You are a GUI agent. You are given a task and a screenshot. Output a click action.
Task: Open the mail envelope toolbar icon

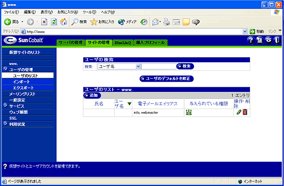(x=155, y=22)
